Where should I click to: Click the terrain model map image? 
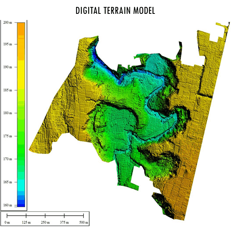pyautogui.click(x=130, y=121)
